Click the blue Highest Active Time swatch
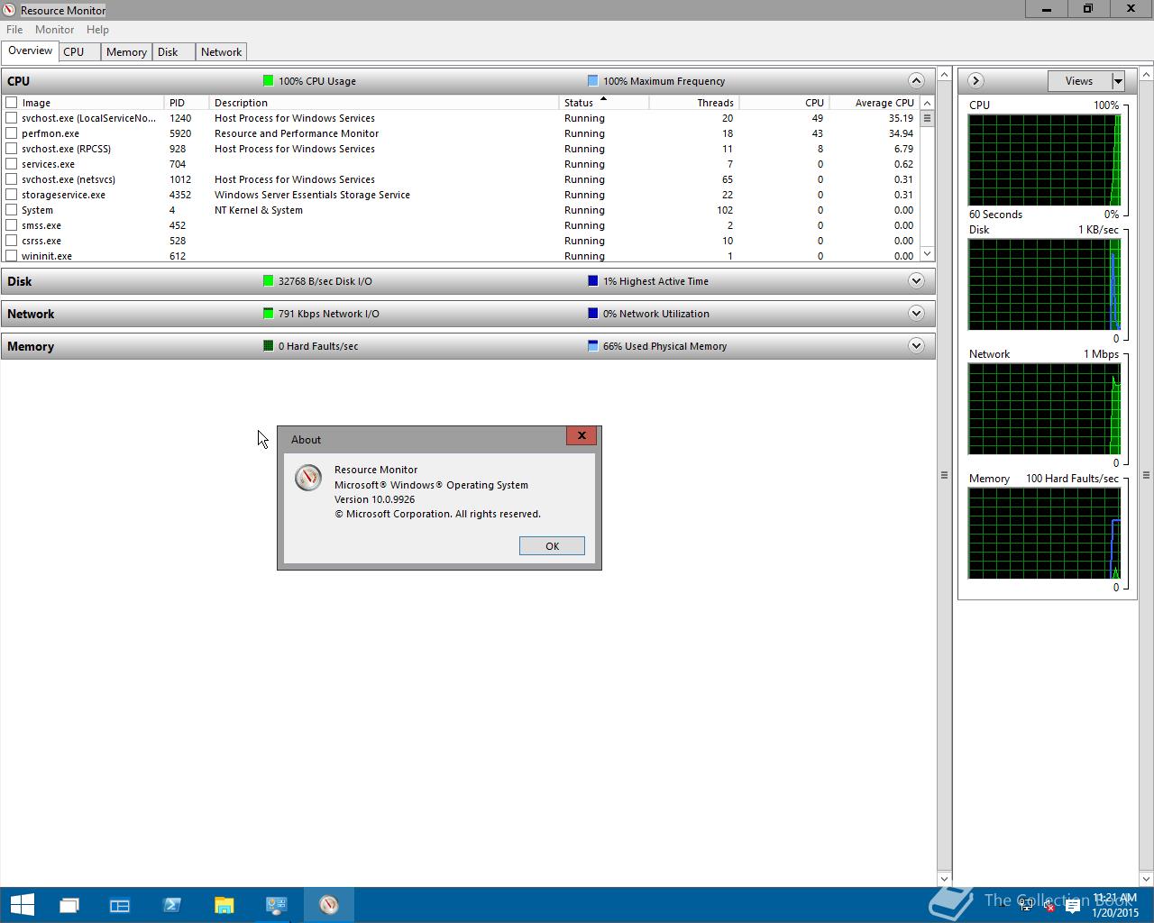The image size is (1154, 923). (x=592, y=280)
